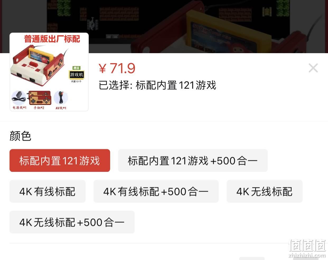The width and height of the screenshot is (328, 260).
Task: Click the 普通版出厂标配 title in thumbnail
Action: tap(52, 39)
